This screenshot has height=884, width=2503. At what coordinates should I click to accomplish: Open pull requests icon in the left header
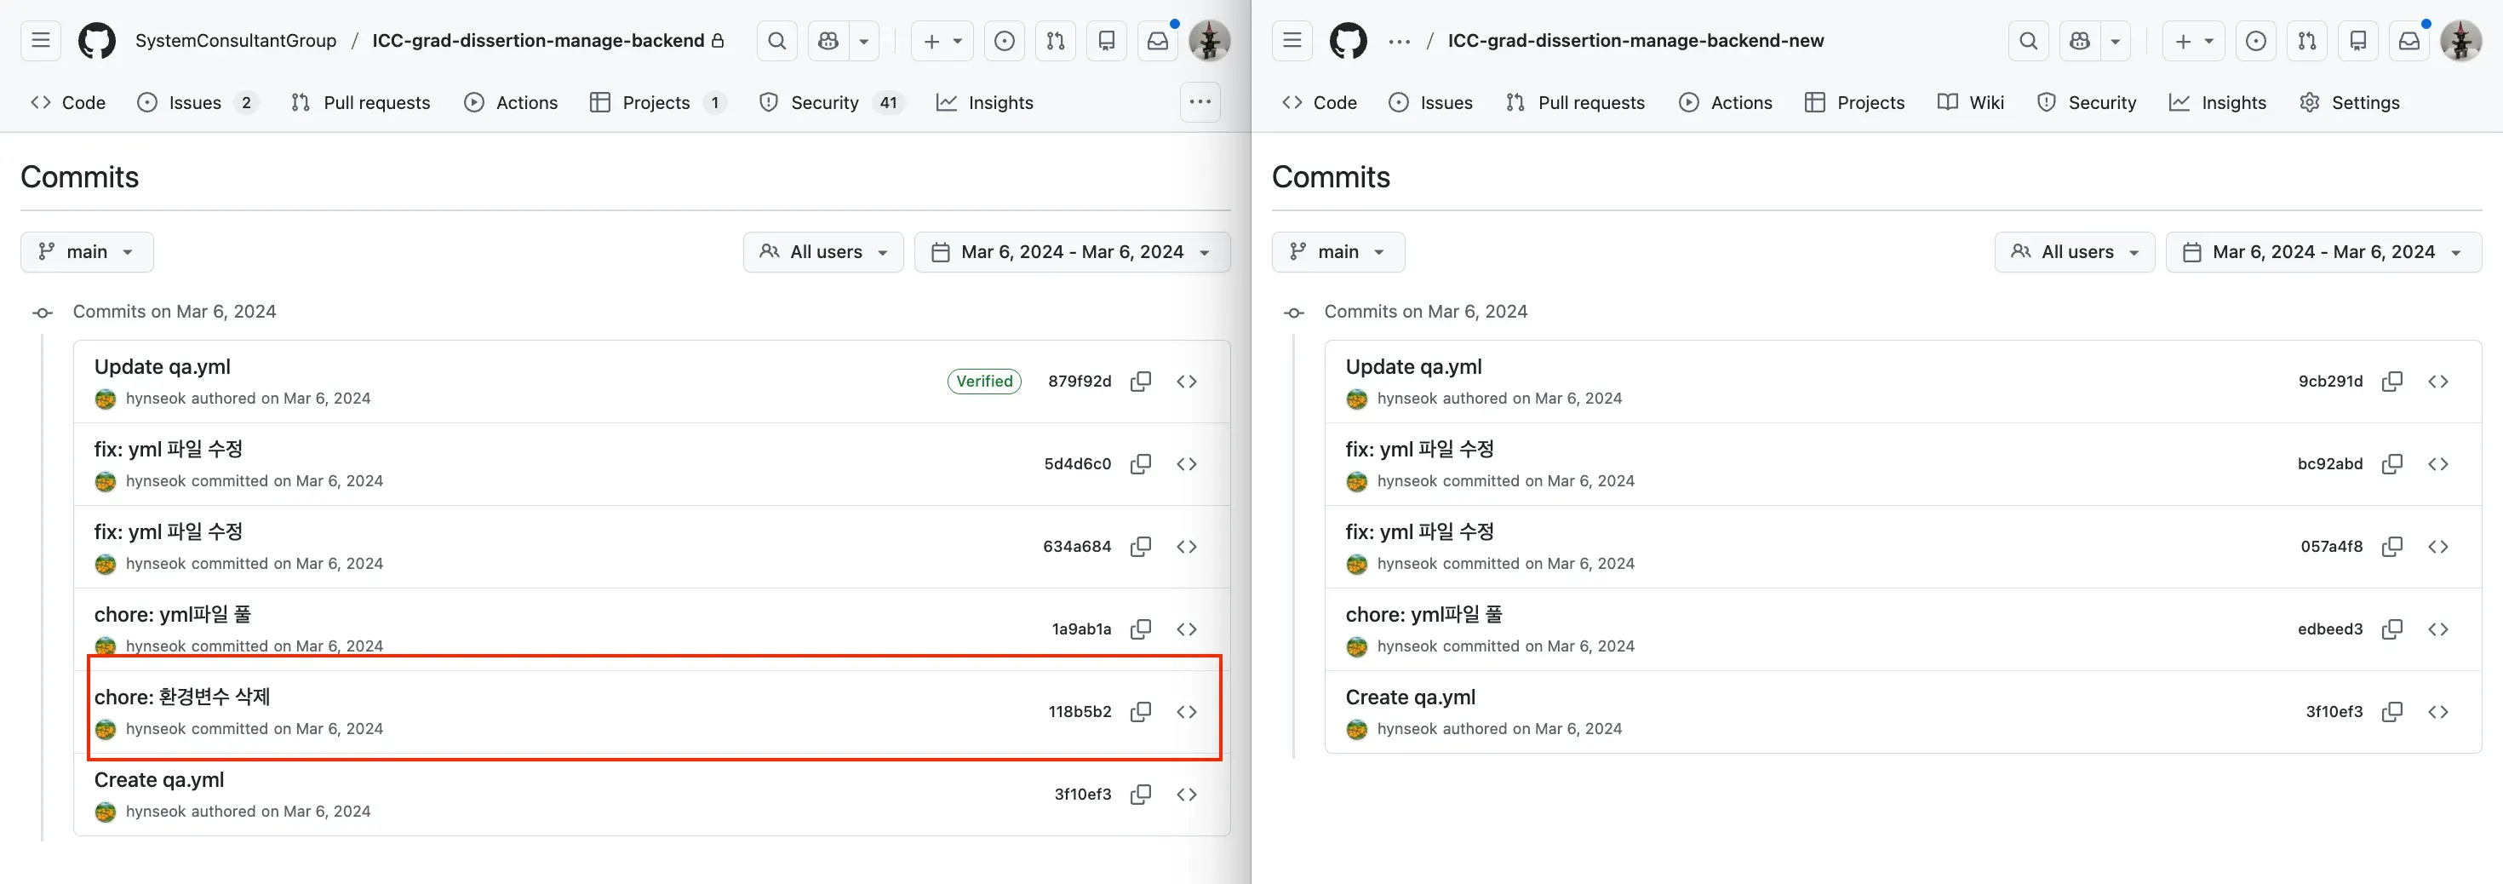[1057, 41]
